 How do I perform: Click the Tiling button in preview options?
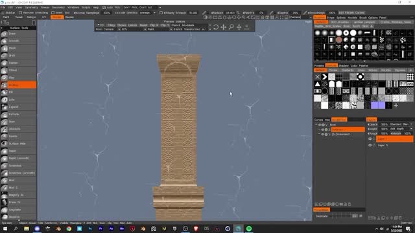click(112, 25)
